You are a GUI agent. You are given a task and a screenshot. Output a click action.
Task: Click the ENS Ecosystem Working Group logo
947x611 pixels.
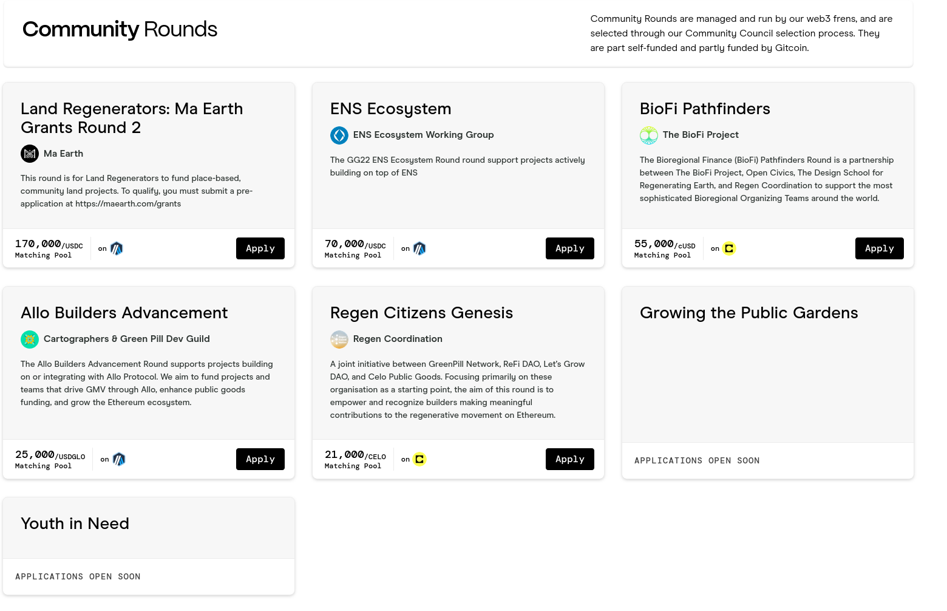tap(339, 135)
